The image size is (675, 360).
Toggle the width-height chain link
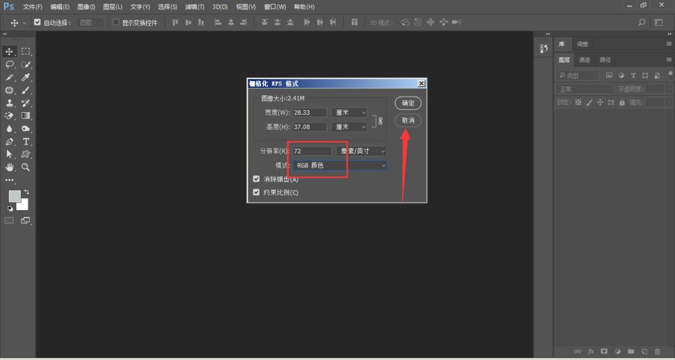click(x=380, y=121)
